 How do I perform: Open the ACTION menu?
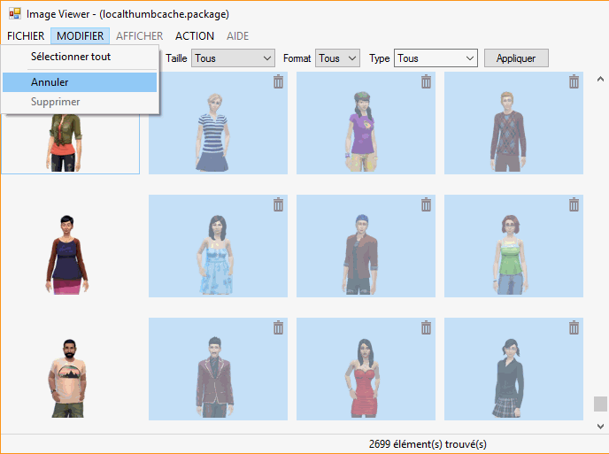point(195,35)
